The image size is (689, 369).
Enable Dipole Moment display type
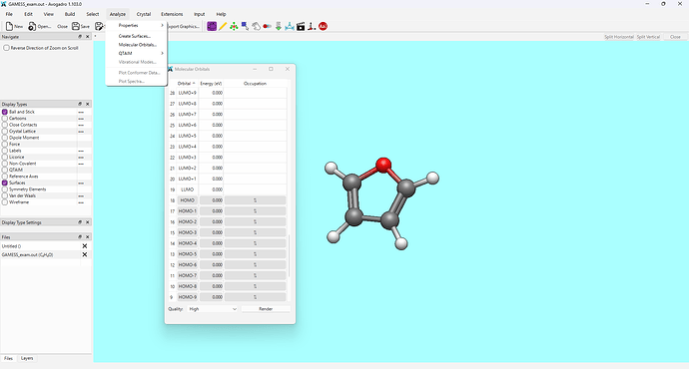coord(5,138)
